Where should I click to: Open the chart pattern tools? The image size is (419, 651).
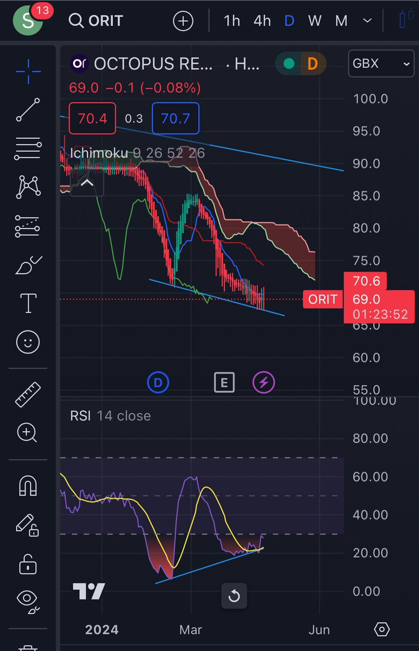coord(28,188)
